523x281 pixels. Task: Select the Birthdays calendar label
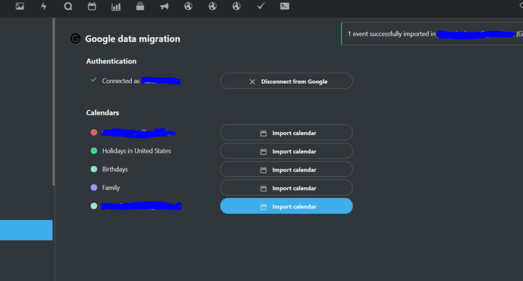click(x=115, y=169)
